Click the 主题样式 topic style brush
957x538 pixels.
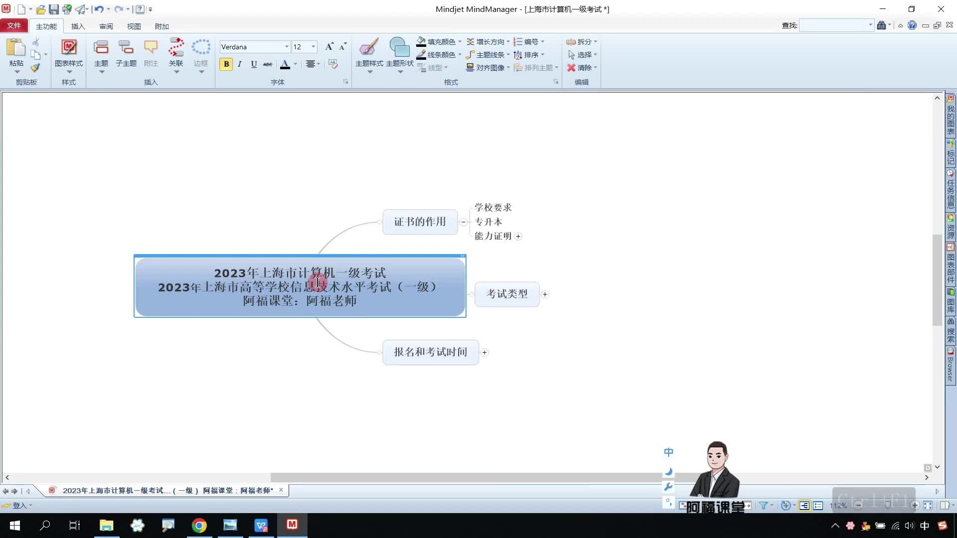tap(369, 48)
